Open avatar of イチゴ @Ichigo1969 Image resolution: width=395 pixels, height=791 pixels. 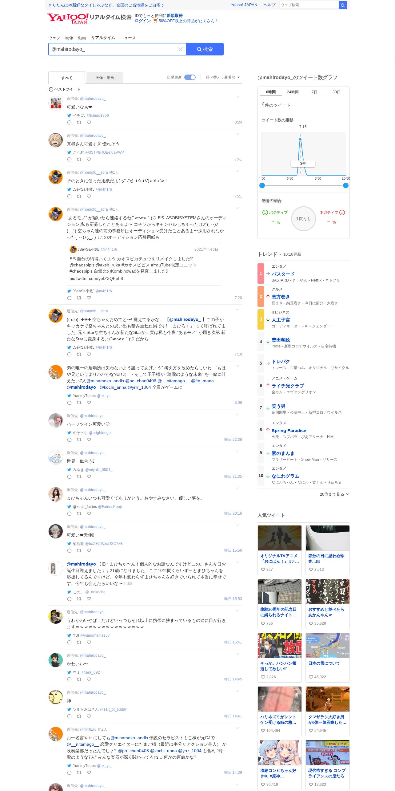[x=56, y=103]
